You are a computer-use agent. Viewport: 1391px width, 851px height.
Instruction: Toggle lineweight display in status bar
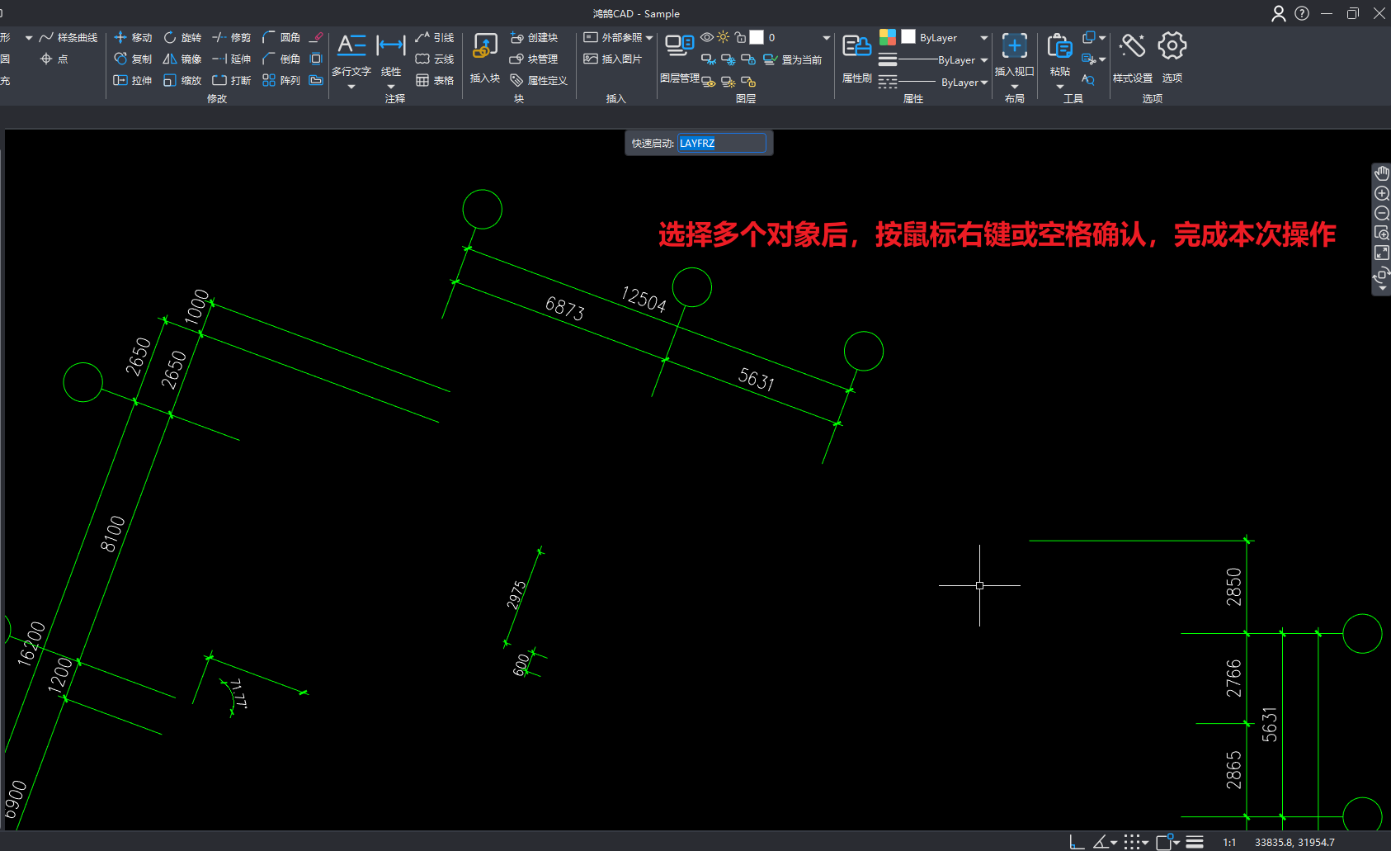1195,842
